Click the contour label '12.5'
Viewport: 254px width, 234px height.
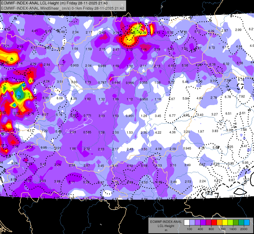209,193
